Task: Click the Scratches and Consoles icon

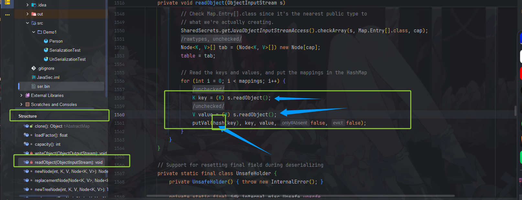Action: [27, 104]
